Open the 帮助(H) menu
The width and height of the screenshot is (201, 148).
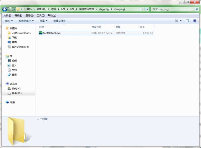(x=52, y=16)
